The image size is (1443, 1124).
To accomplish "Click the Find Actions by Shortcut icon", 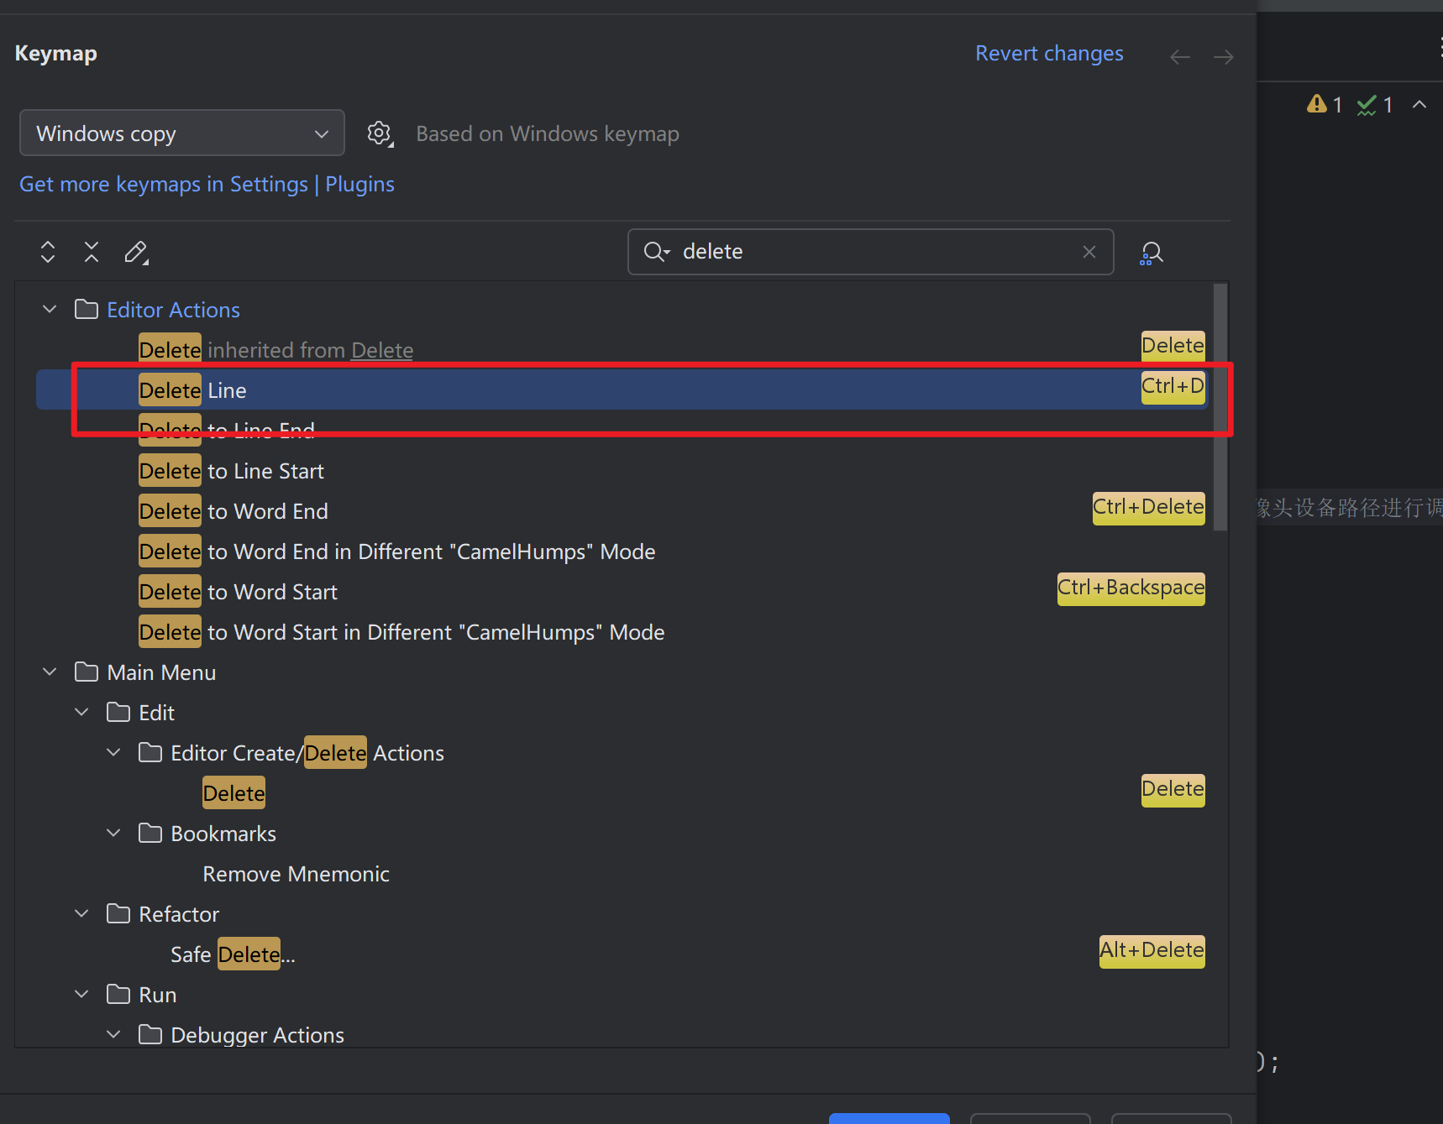I will point(1151,253).
